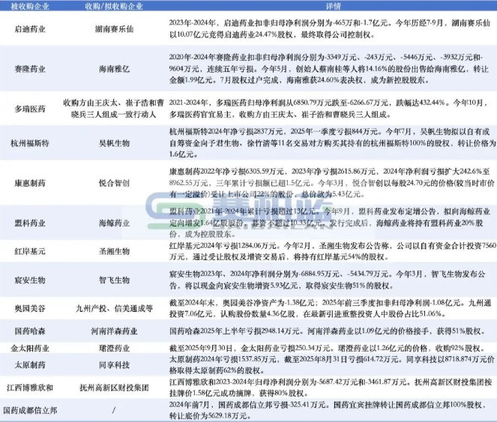This screenshot has width=497, height=422.
Task: Select the 康惠制药 cell
Action: pos(30,183)
